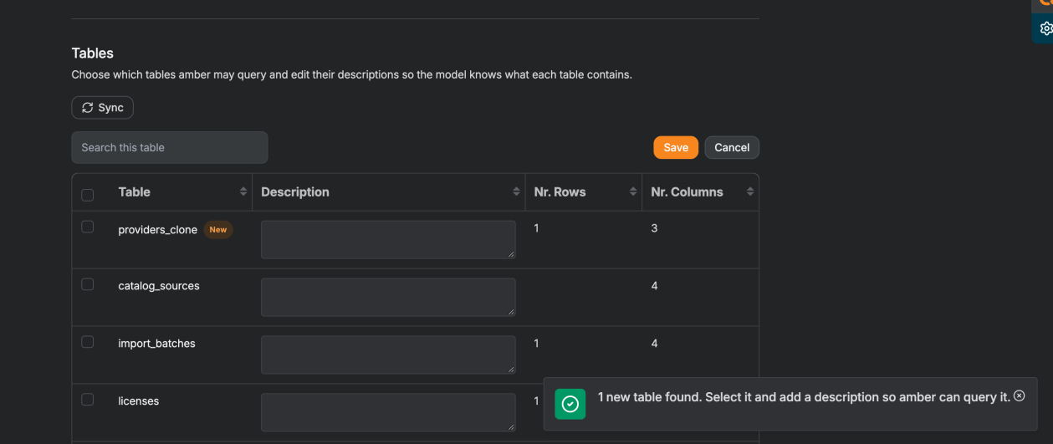Click the Sync button
1053x444 pixels.
102,108
